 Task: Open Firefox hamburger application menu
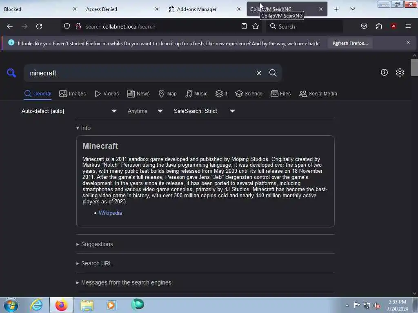coord(408,26)
